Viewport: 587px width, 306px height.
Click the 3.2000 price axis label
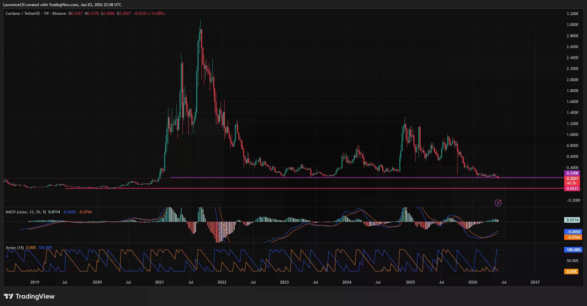pyautogui.click(x=573, y=14)
